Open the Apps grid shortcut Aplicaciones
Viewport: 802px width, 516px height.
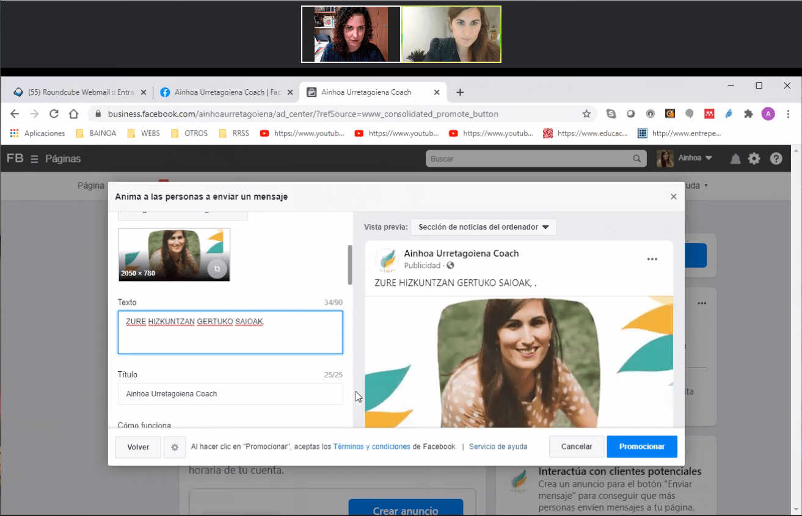pos(37,133)
